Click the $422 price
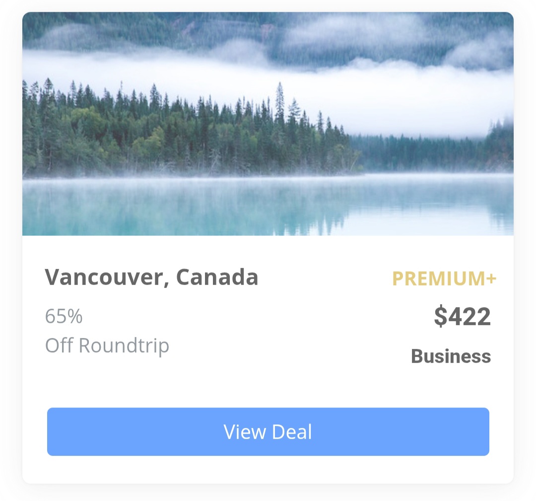 click(x=462, y=316)
